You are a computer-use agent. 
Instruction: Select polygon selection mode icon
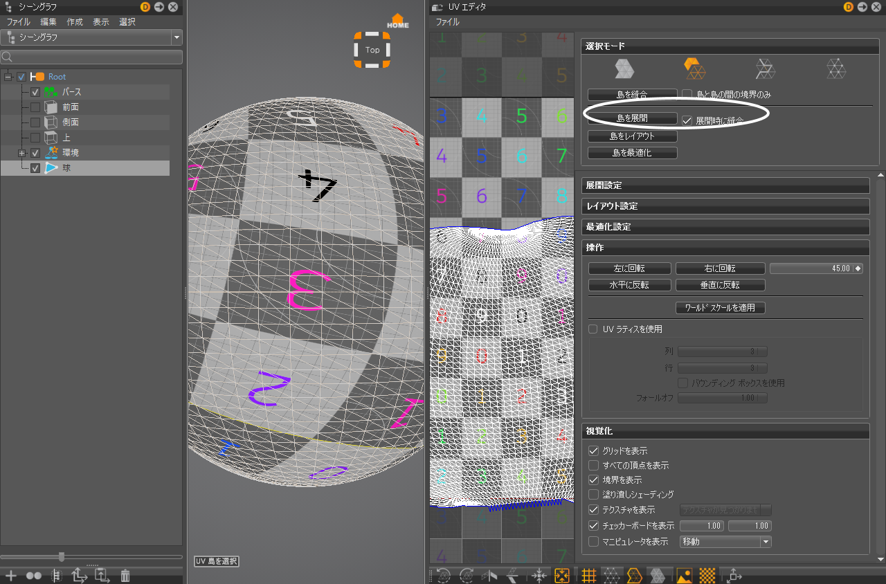[x=624, y=69]
